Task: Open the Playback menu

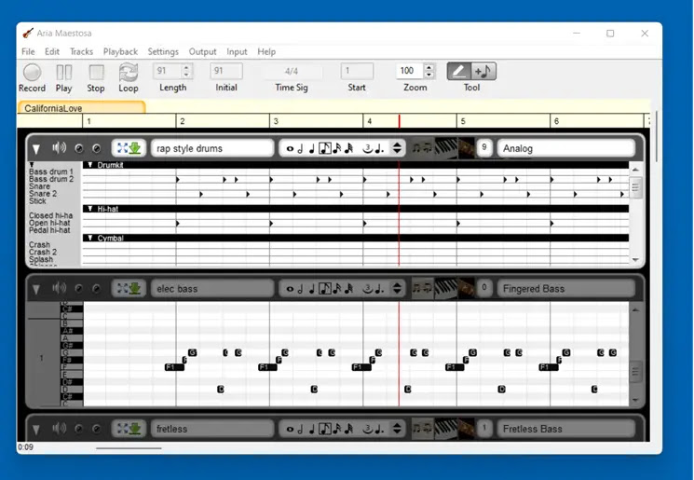Action: (x=120, y=51)
